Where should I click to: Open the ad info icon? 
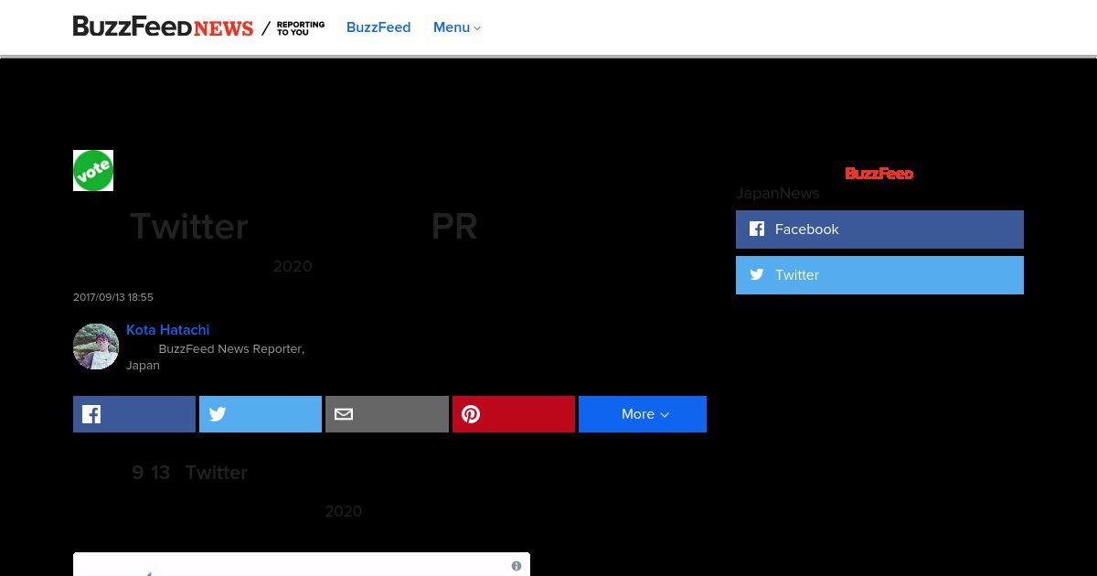517,566
